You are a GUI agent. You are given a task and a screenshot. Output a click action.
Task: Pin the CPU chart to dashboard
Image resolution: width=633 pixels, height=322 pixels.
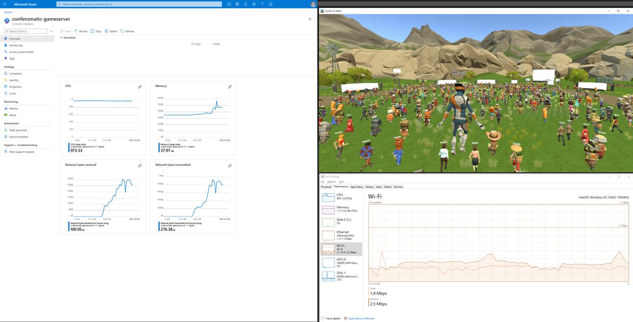click(x=140, y=87)
